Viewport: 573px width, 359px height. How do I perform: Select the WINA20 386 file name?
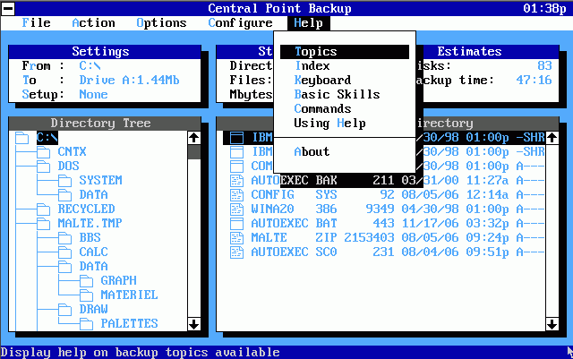point(294,209)
